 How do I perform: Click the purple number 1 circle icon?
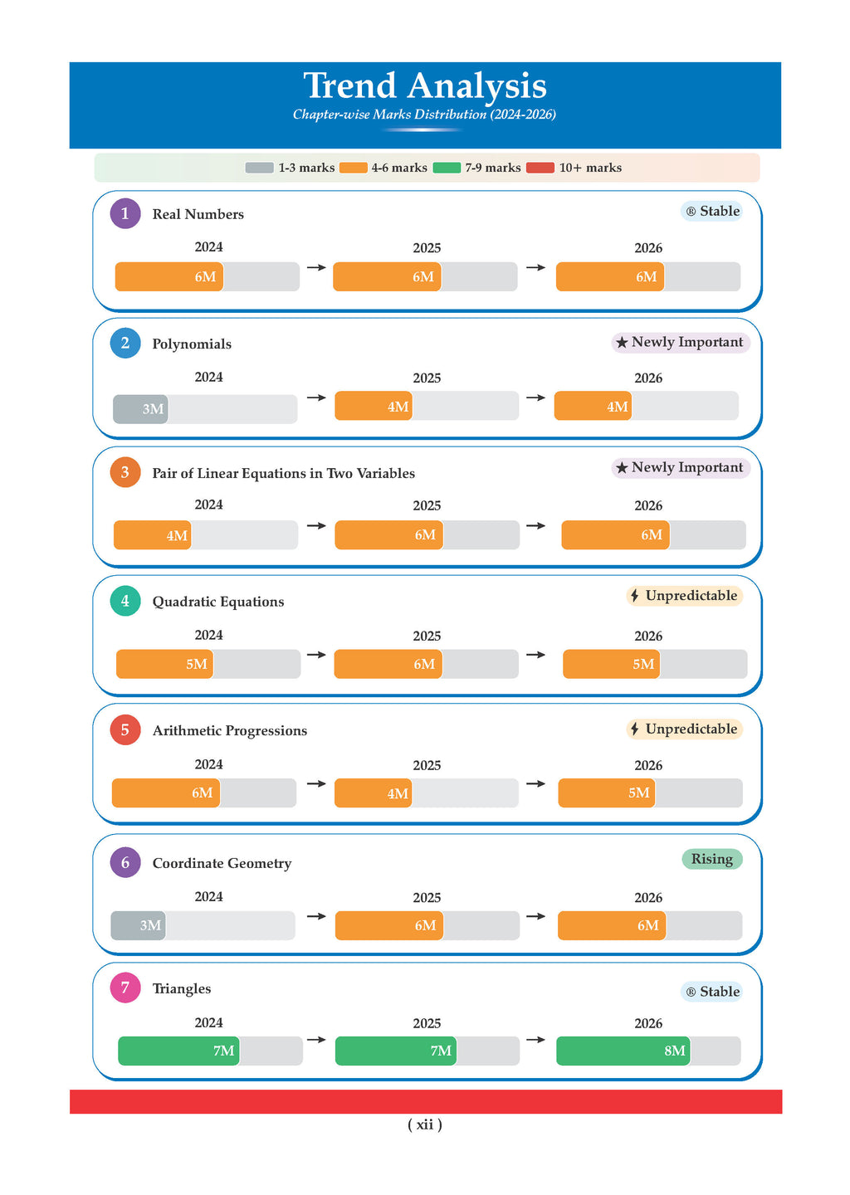[125, 213]
